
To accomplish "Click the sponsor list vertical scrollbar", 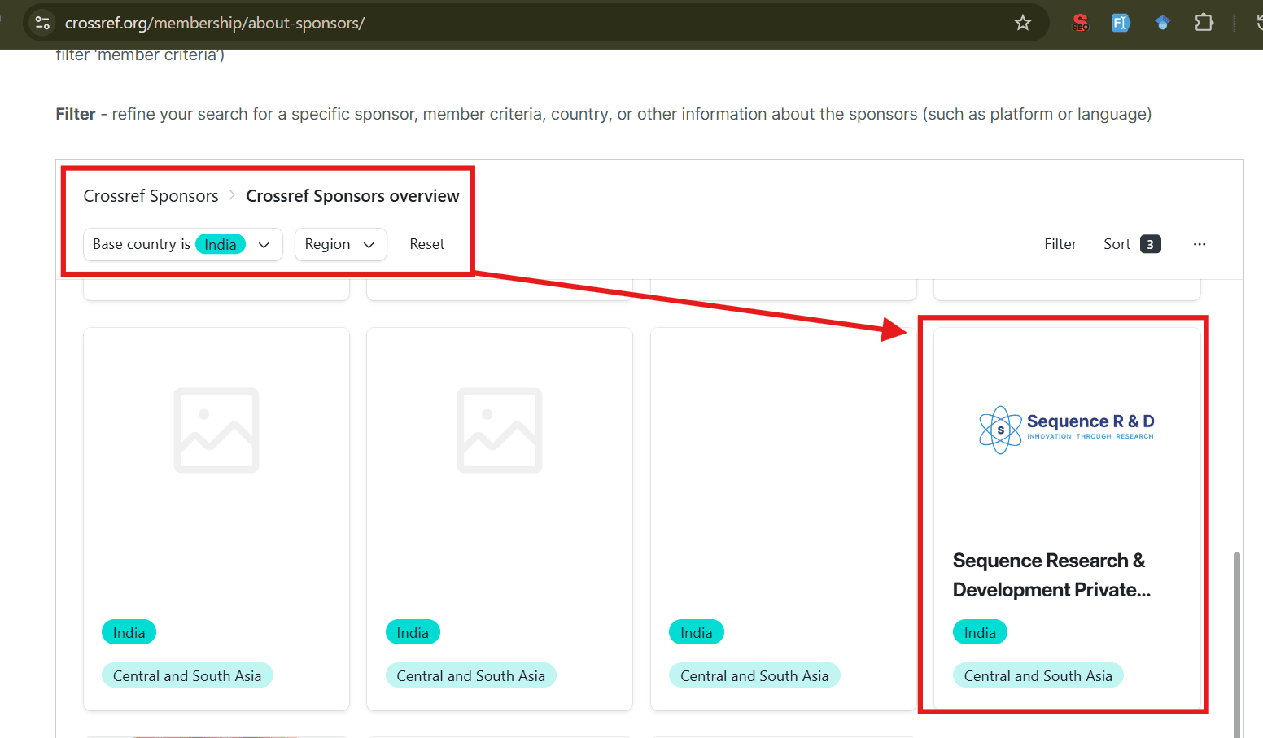I will pos(1237,643).
